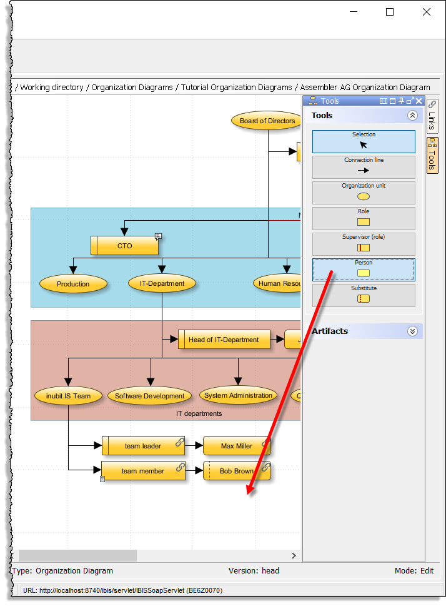Viewport: 446px width, 606px height.
Task: Activate the Supervisor (role) tool
Action: [364, 244]
